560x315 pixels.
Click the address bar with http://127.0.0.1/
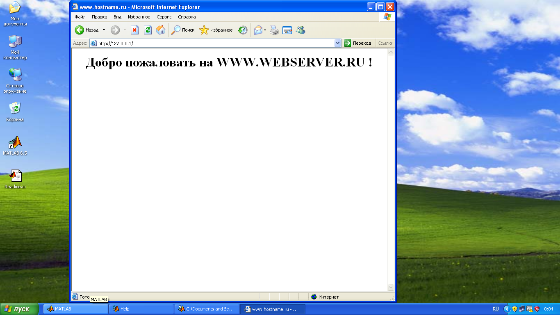[x=215, y=43]
